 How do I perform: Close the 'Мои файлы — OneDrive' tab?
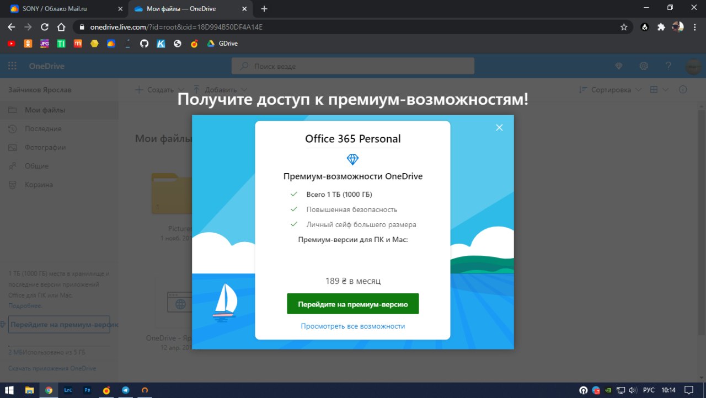tap(245, 9)
